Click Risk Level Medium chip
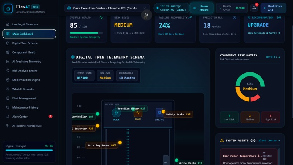This screenshot has width=293, height=165. point(105,75)
